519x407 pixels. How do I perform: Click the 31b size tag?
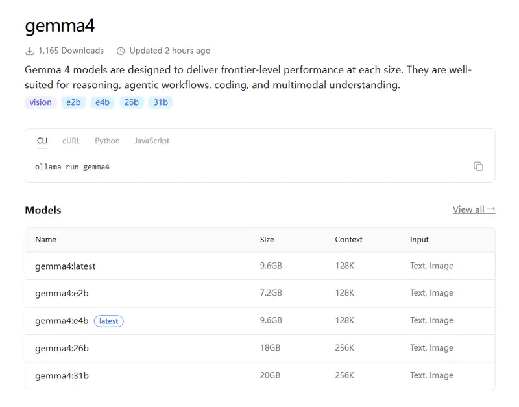click(160, 102)
